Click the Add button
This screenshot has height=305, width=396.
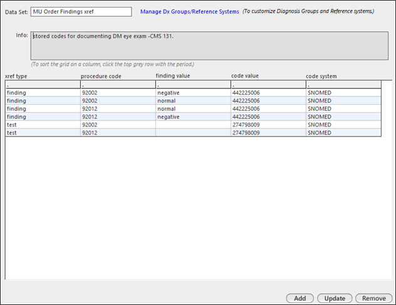(x=300, y=298)
